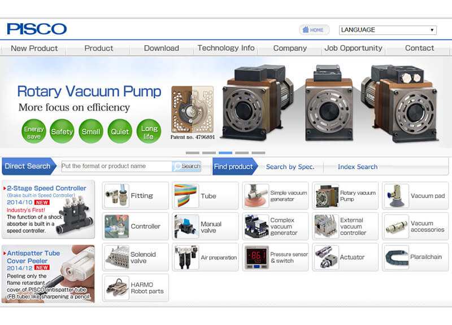This screenshot has height=325, width=452.
Task: Open the 2-Stage Speed Controller link
Action: pyautogui.click(x=46, y=188)
